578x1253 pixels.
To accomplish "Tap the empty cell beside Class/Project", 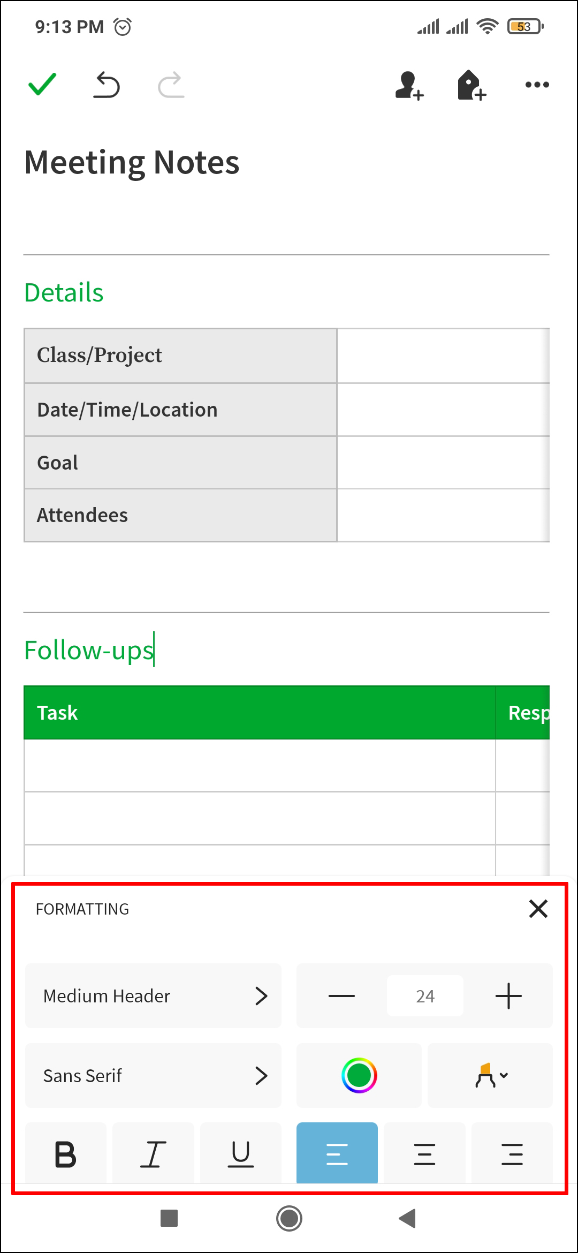I will [x=443, y=356].
